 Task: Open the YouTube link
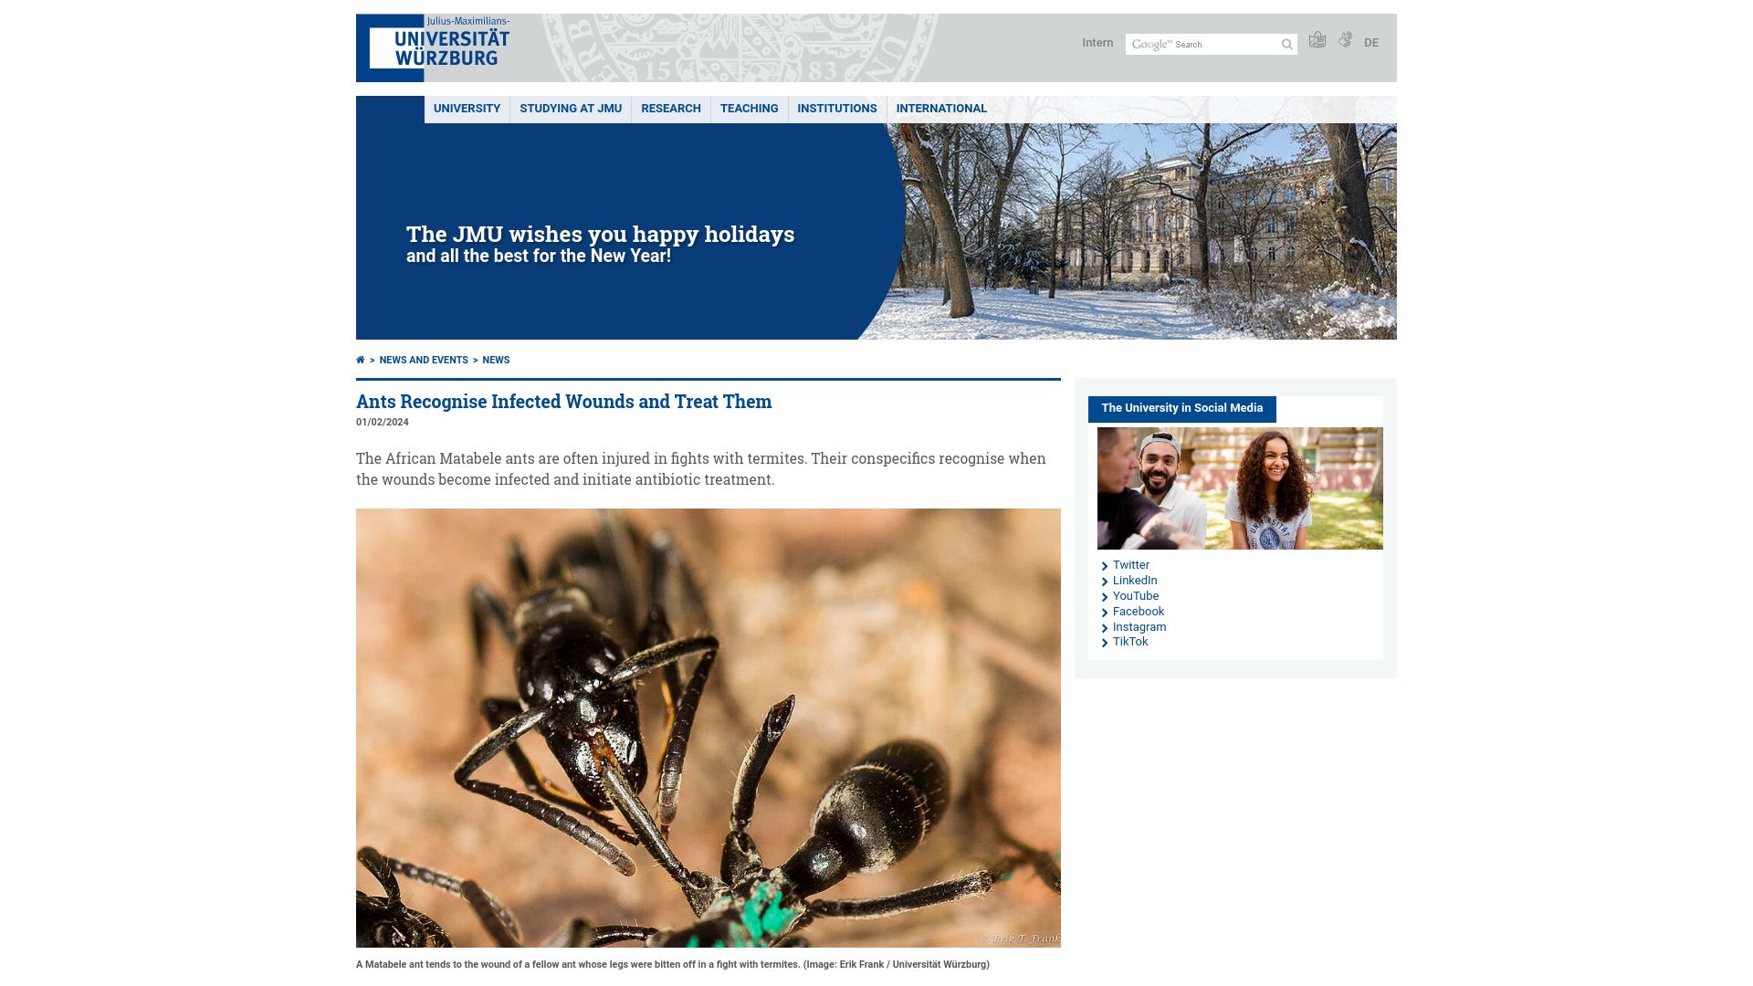point(1136,596)
